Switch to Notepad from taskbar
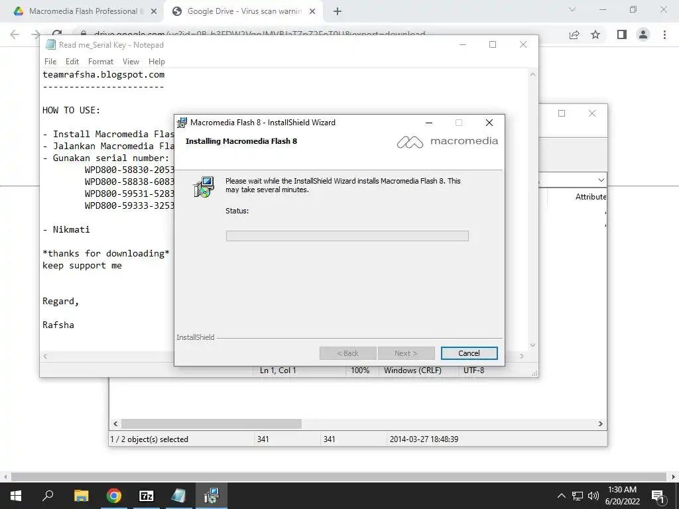 pos(178,496)
